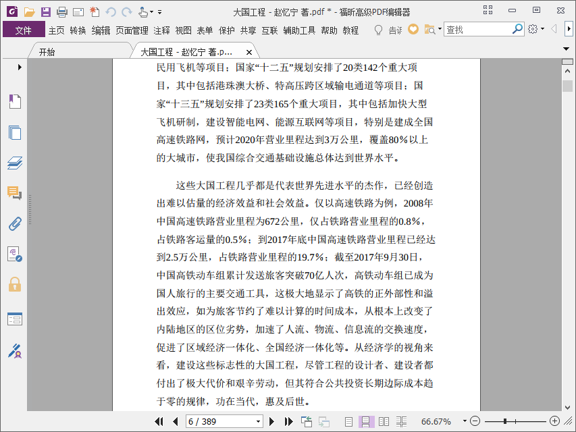Print the document using the printer icon
Screen dimensions: 576x432
(62, 12)
